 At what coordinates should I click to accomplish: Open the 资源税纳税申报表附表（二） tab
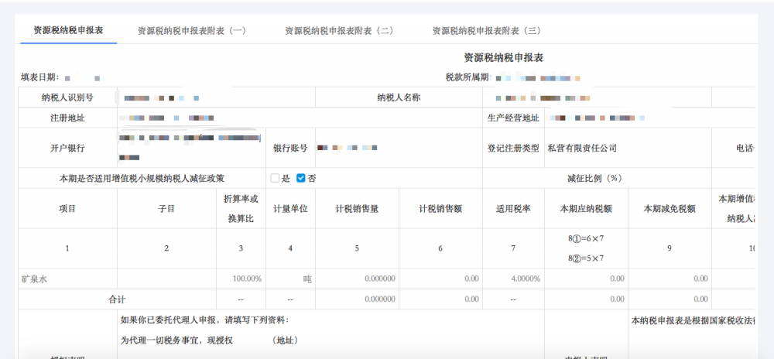pyautogui.click(x=339, y=31)
